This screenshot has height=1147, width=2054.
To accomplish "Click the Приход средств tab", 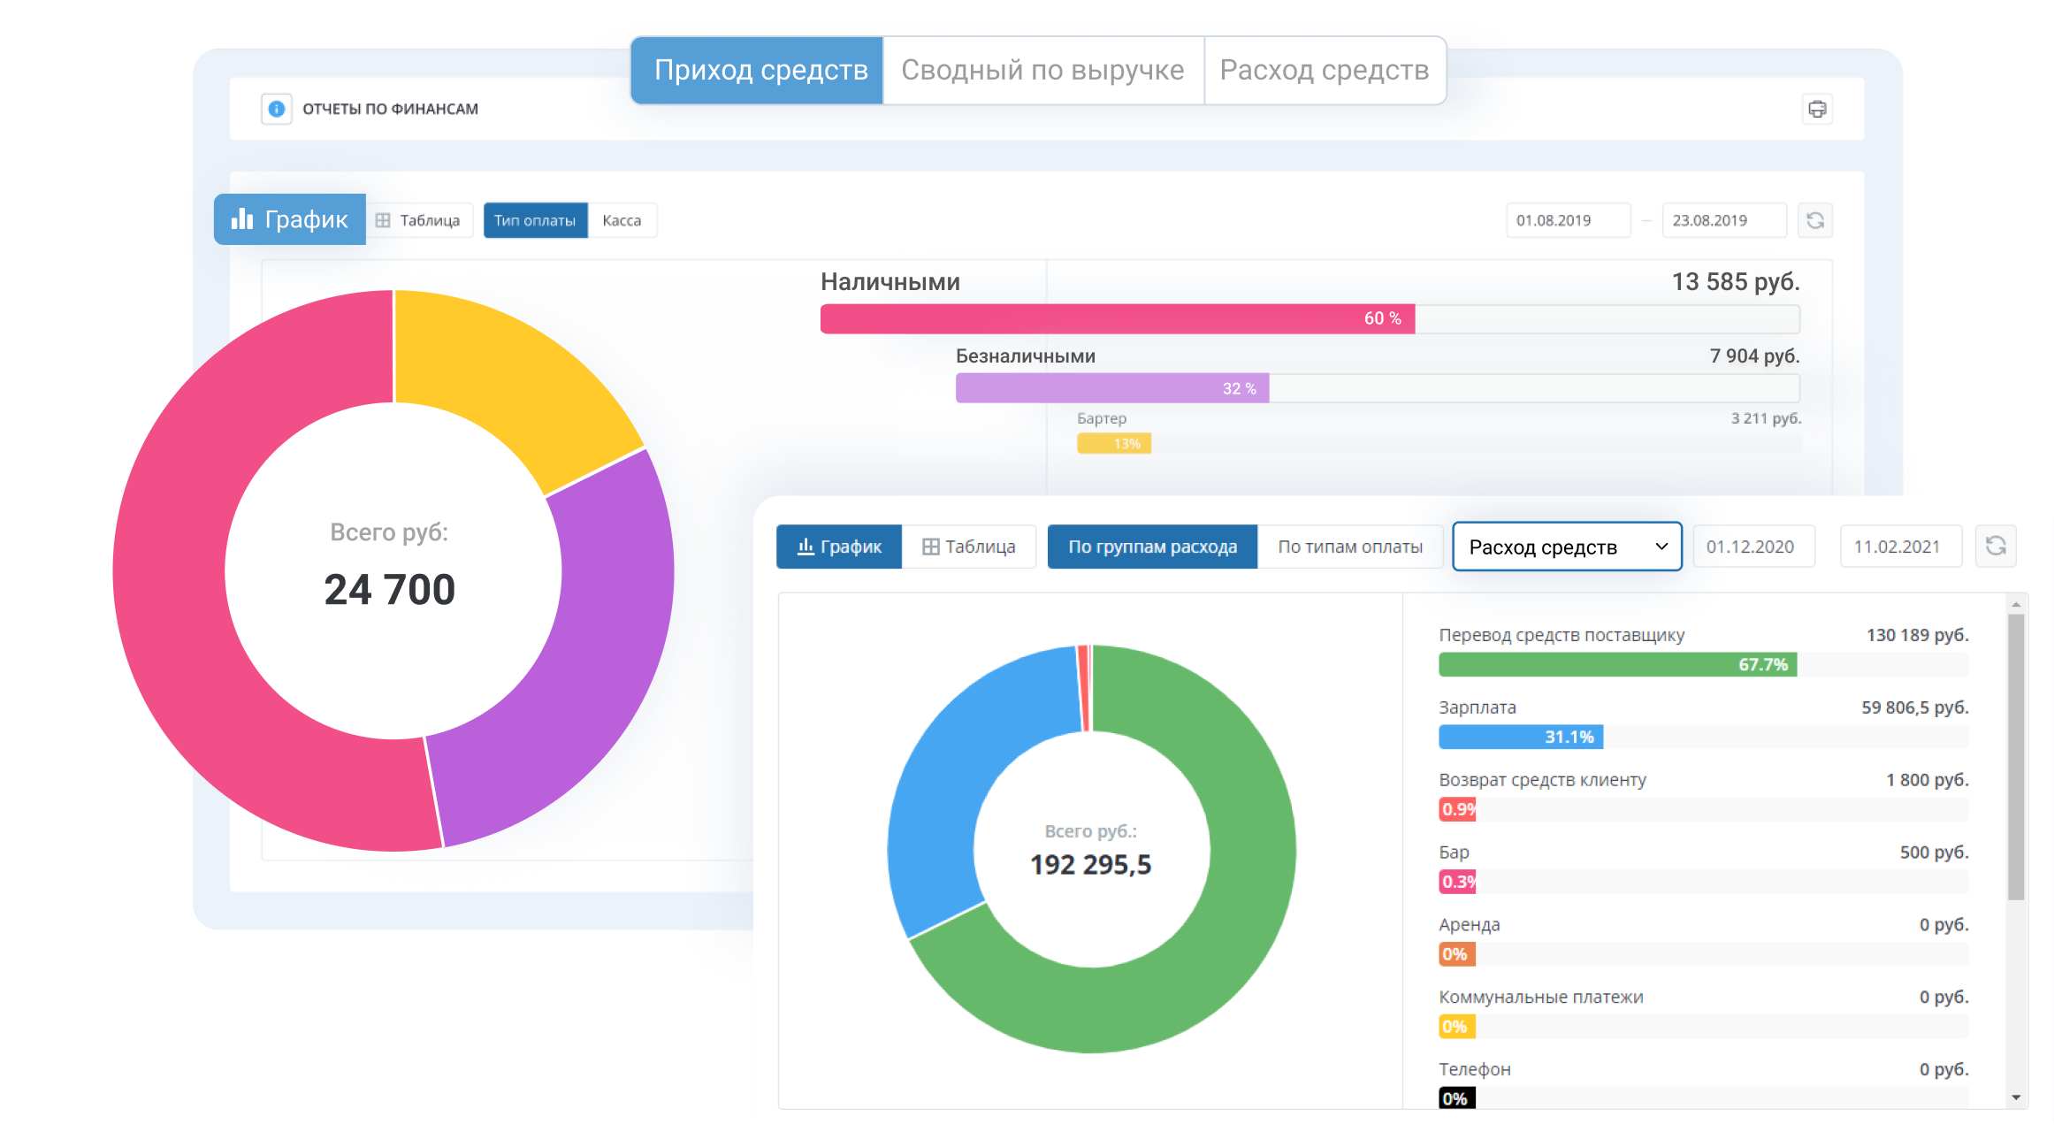I will pos(759,70).
